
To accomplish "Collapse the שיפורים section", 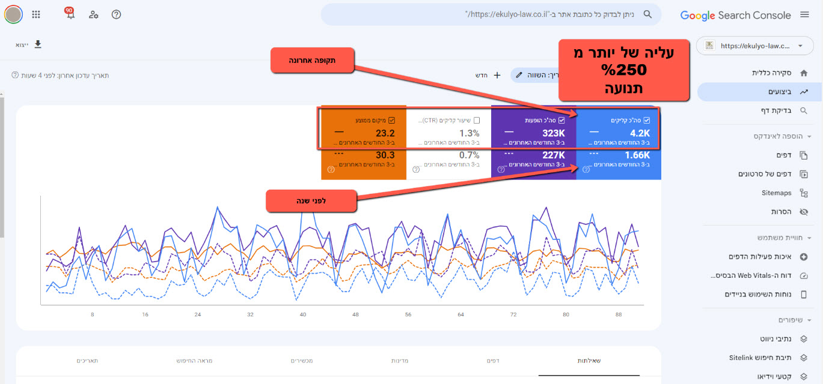I will (x=809, y=320).
